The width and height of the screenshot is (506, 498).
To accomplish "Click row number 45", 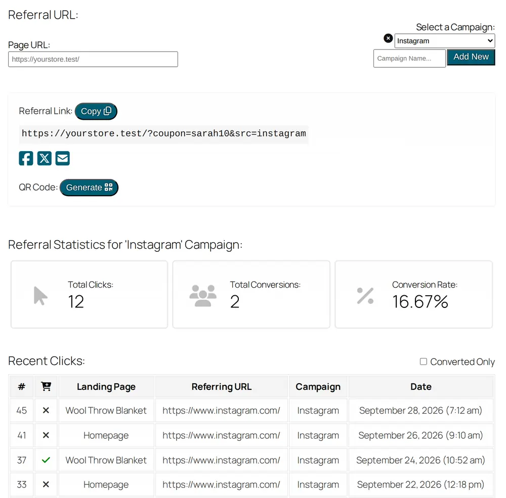I will [x=22, y=410].
